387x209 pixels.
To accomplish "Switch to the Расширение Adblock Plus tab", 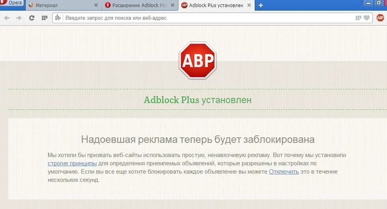I will (140, 5).
